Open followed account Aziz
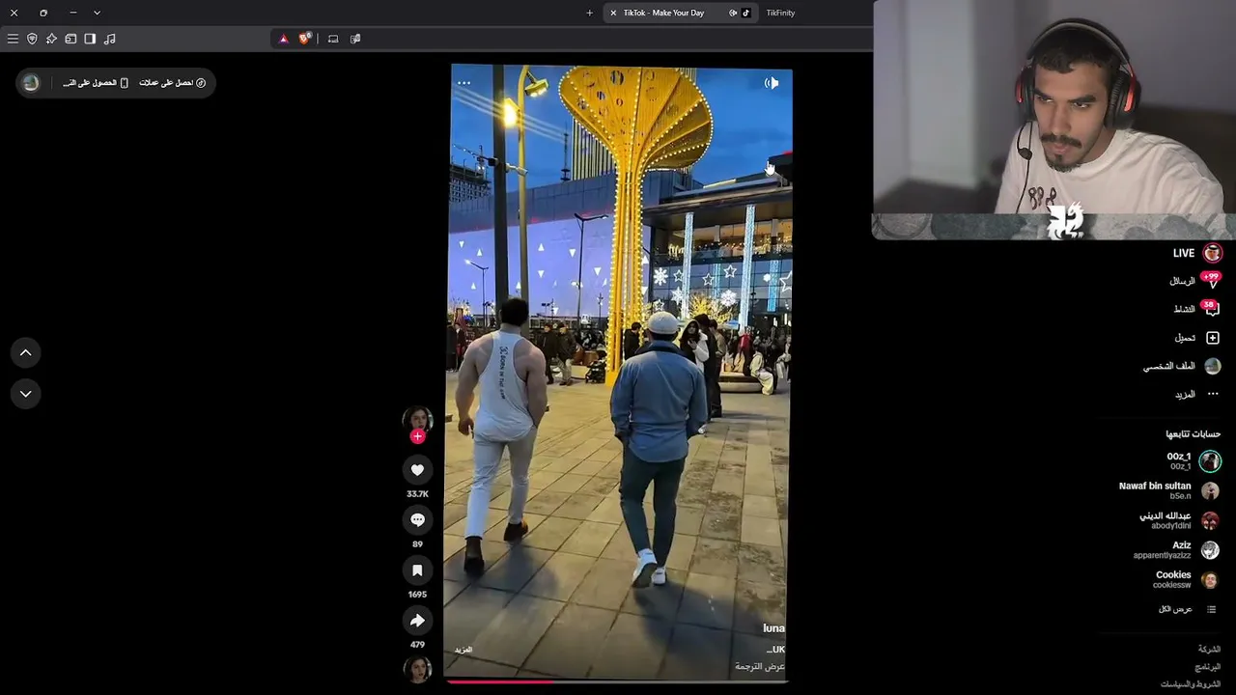 click(1176, 550)
